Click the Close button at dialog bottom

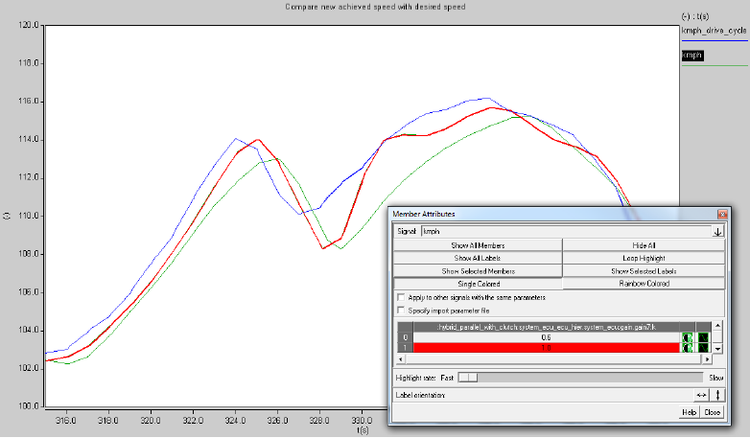712,412
